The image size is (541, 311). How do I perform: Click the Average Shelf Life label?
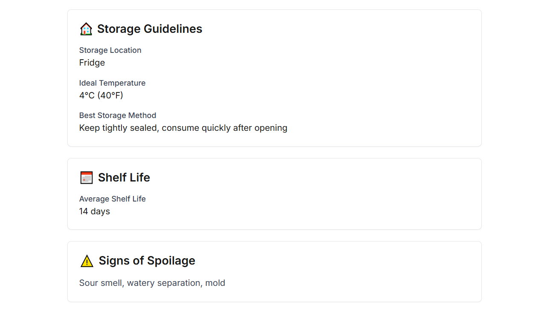point(113,199)
